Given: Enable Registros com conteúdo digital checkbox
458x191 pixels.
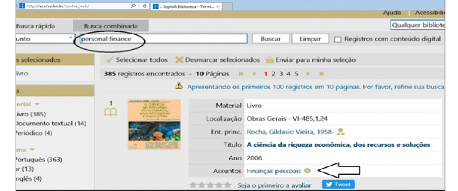Looking at the screenshot, I should [337, 39].
